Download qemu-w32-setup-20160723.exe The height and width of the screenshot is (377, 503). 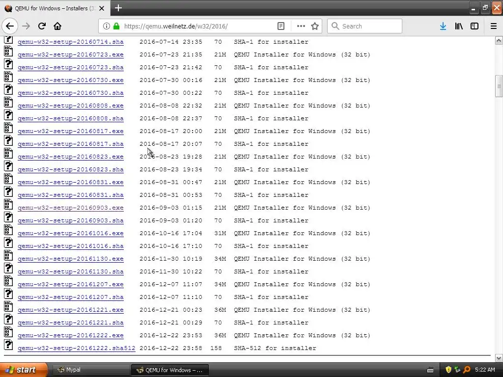tap(71, 54)
